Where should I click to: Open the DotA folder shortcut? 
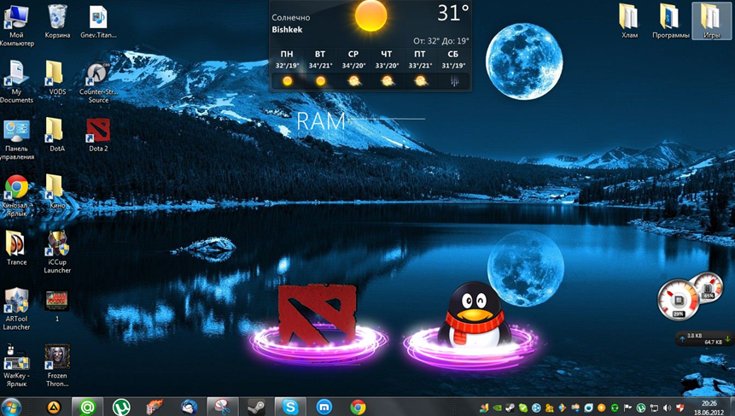point(57,135)
